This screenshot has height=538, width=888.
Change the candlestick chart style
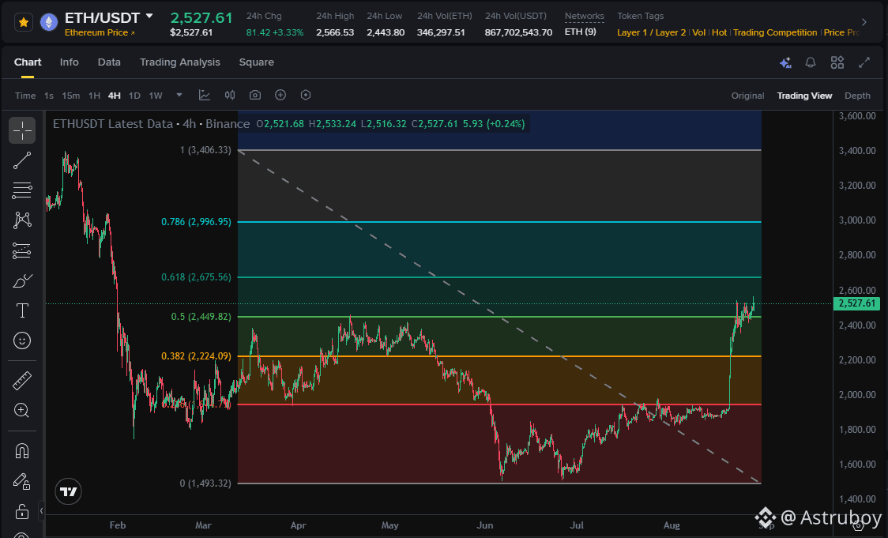coord(230,95)
